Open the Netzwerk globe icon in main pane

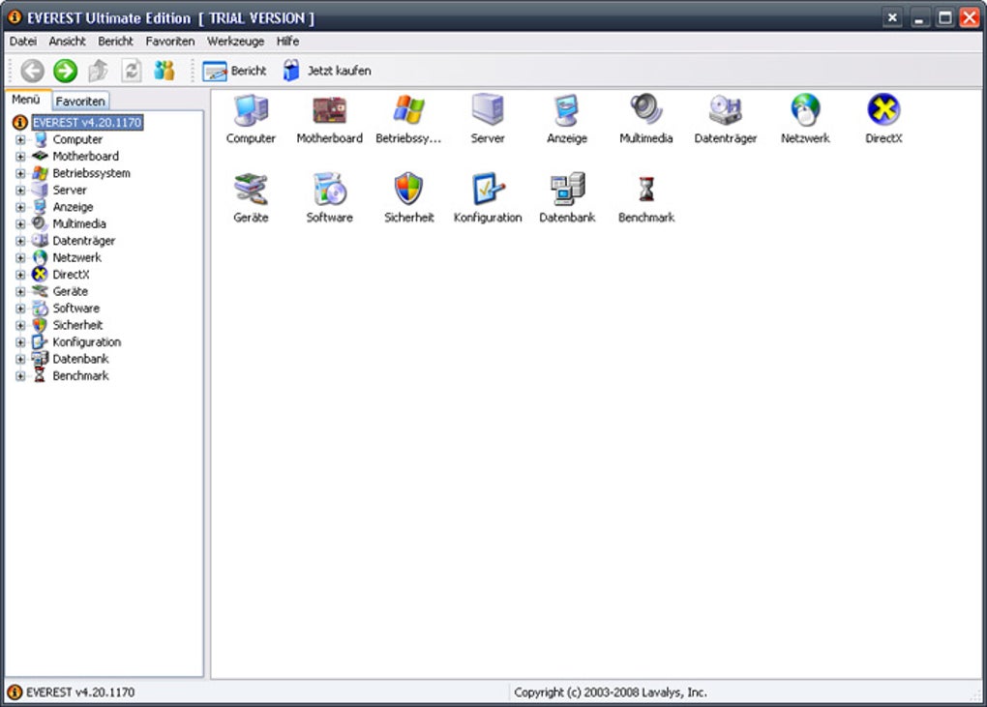(x=805, y=110)
